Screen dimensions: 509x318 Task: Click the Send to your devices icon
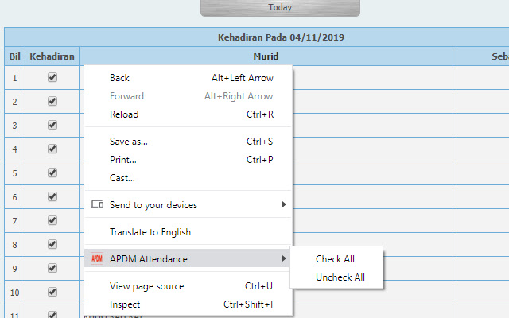97,205
